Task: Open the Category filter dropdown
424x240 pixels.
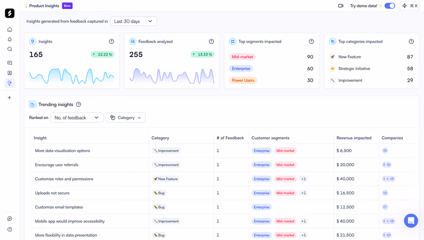Action: [x=126, y=118]
